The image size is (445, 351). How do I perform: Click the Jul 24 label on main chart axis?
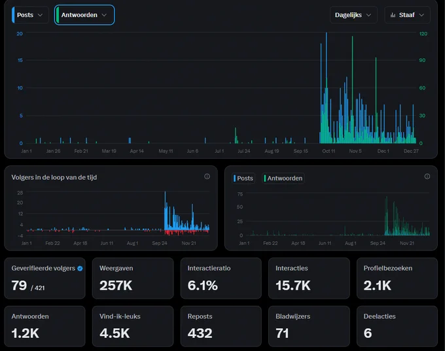244,151
